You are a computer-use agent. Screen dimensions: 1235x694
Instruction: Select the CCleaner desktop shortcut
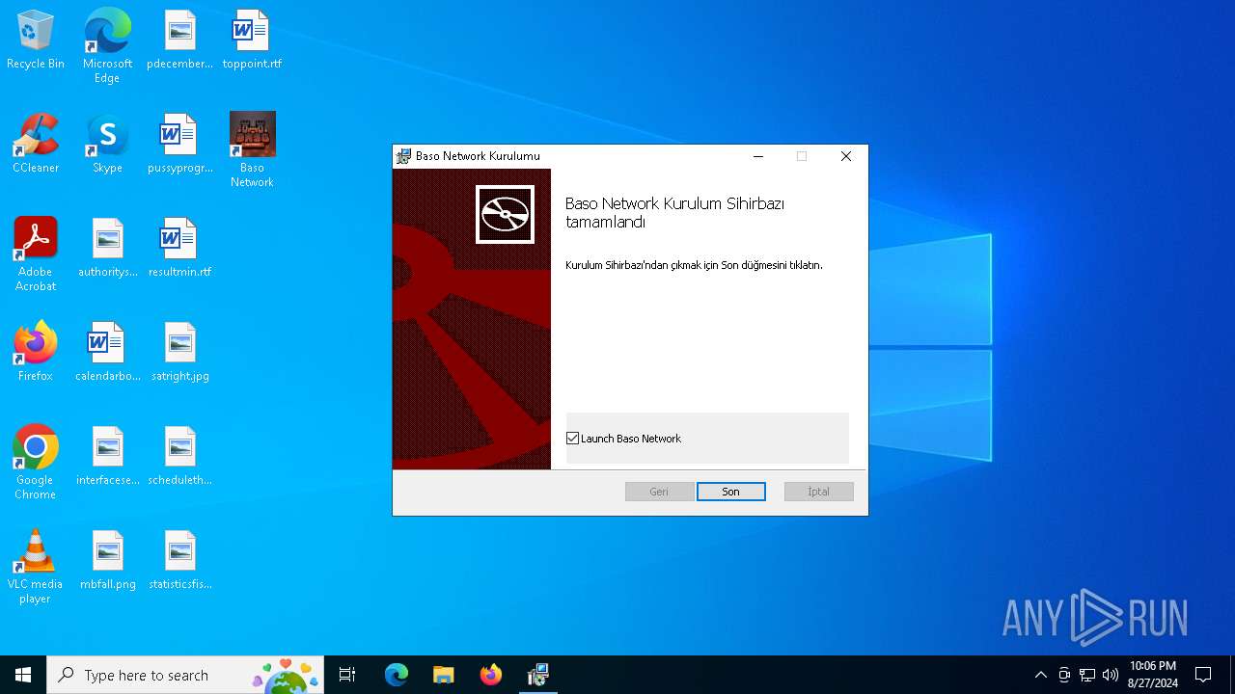[36, 144]
